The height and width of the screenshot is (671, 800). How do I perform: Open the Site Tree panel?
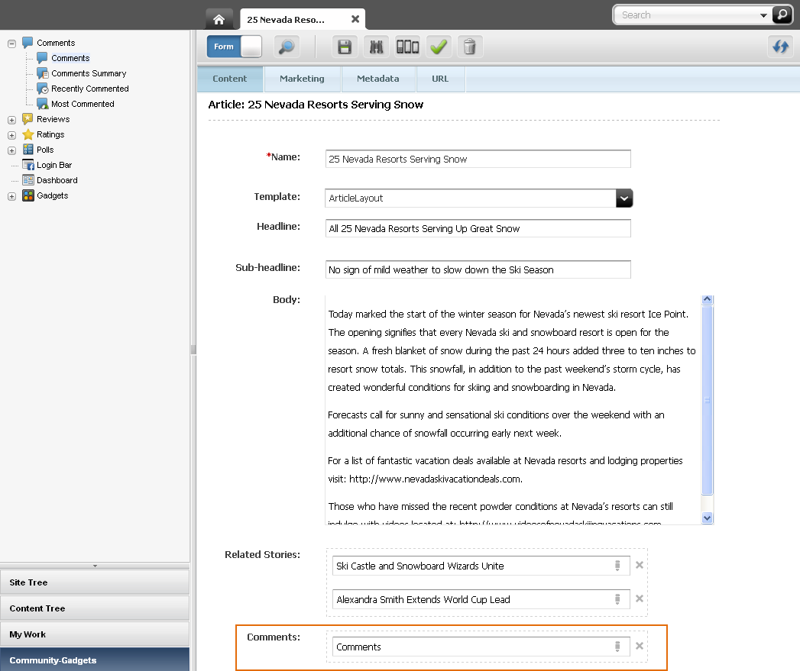(x=95, y=582)
